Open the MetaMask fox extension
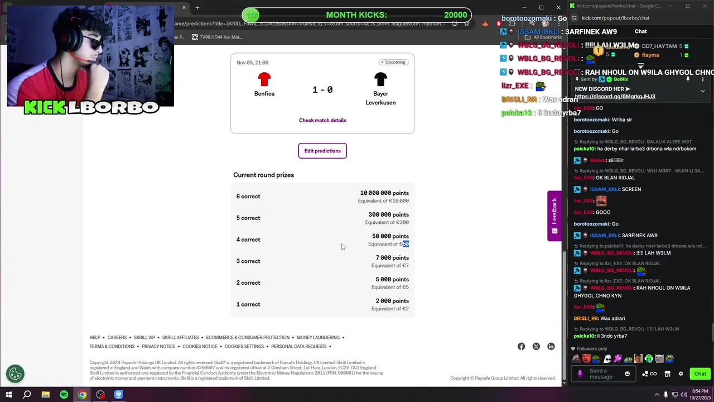 pos(485,23)
